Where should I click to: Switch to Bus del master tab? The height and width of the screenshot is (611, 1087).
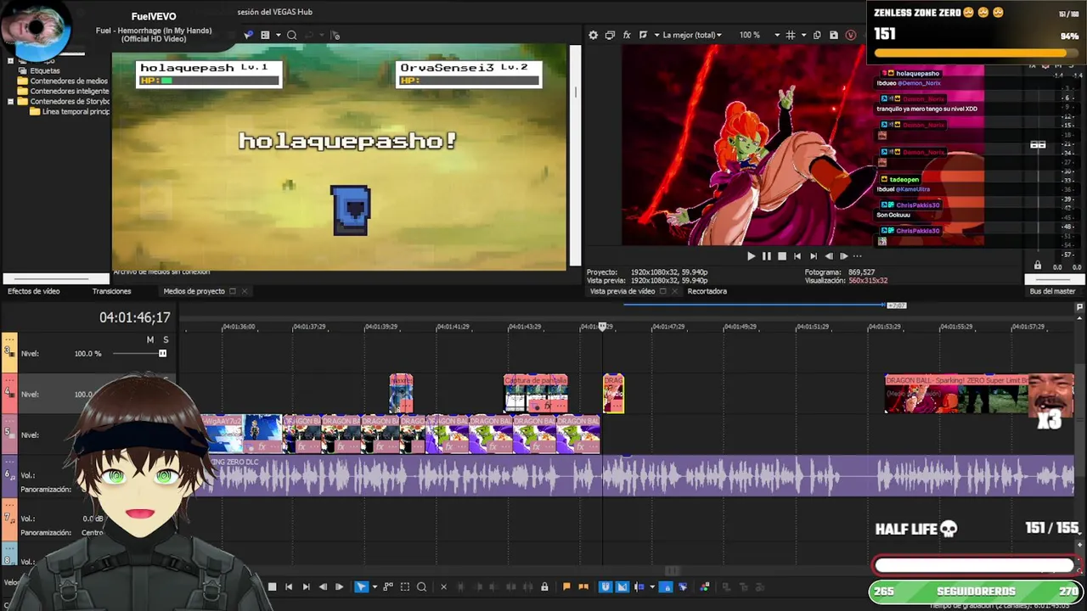(x=1052, y=291)
